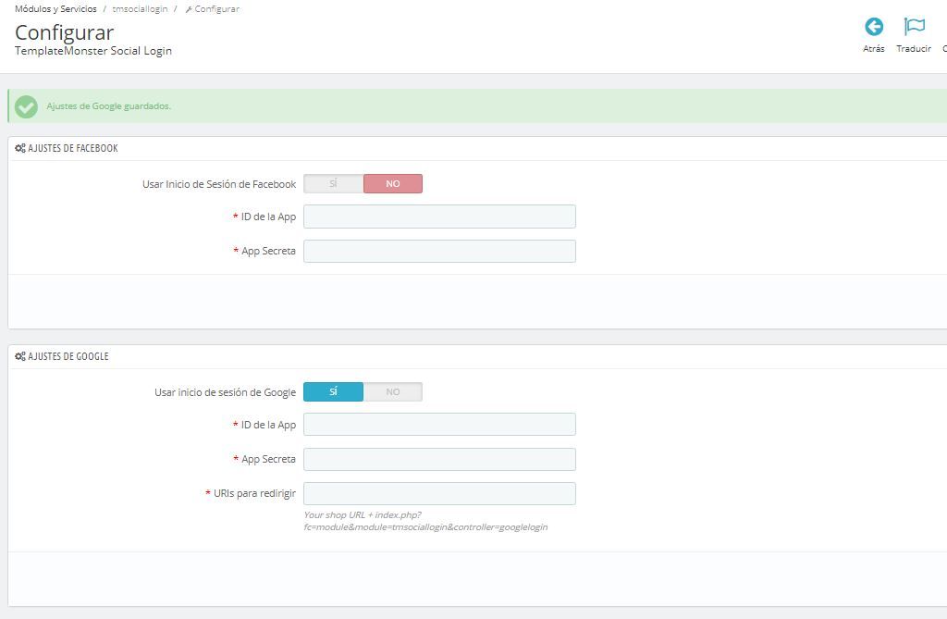The height and width of the screenshot is (619, 947).
Task: Click the wrench icon in the Configurar breadcrumb
Action: (189, 9)
